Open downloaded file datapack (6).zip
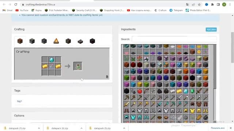The width and height of the screenshot is (234, 131). point(60,128)
